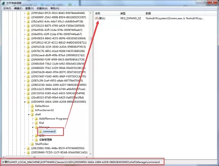Click the {20051D1B-321F-3E4D-A3DA-5FBE892F7EC5} folder icon

28,47
